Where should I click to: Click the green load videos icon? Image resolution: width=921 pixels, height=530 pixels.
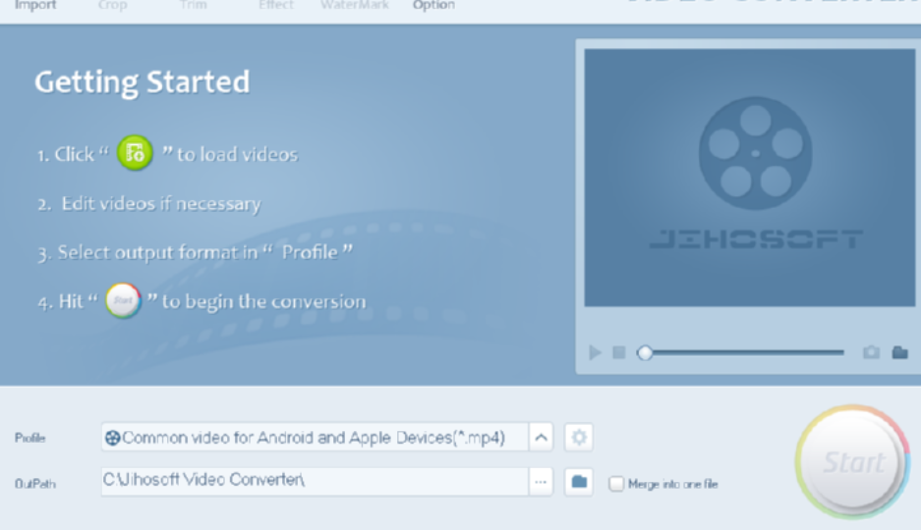pyautogui.click(x=135, y=153)
